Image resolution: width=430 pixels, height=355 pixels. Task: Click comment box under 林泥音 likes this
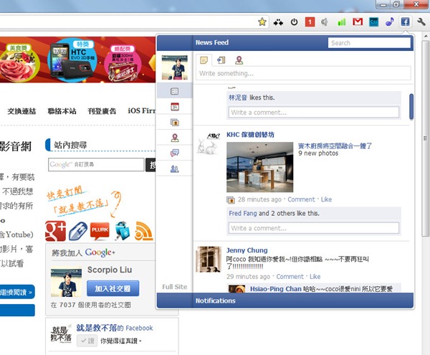pyautogui.click(x=314, y=112)
